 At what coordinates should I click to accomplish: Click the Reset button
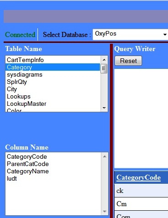pyautogui.click(x=128, y=61)
